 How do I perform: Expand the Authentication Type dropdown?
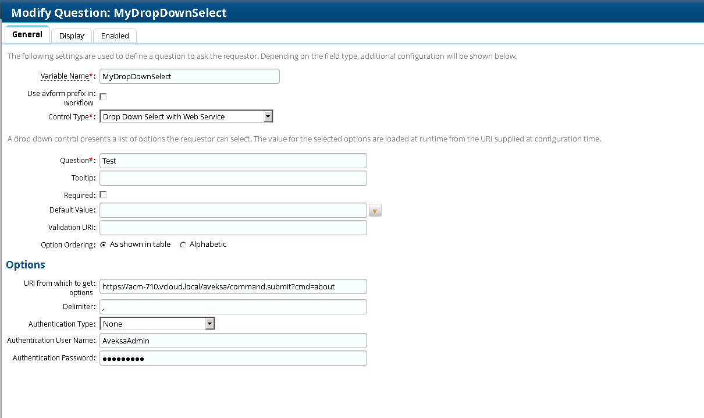[157, 324]
